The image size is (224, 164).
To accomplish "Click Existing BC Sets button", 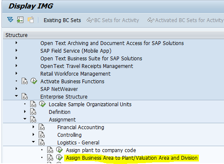I will click(x=62, y=20).
